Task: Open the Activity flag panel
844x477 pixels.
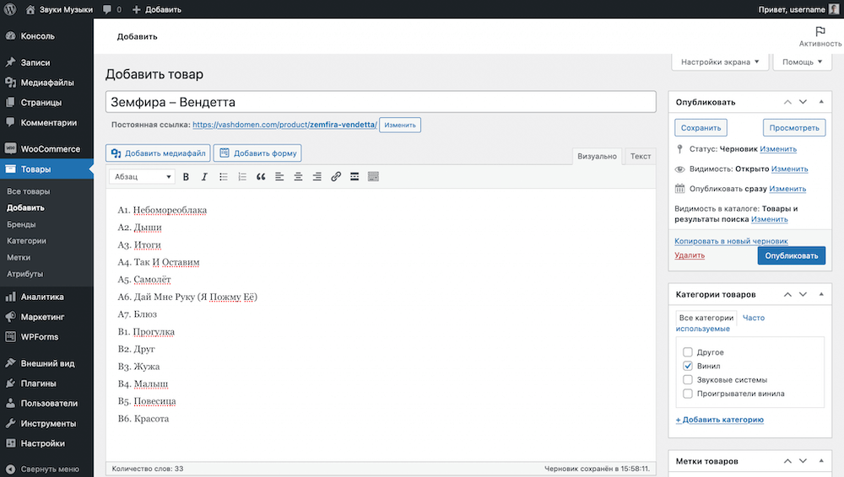Action: [x=820, y=36]
